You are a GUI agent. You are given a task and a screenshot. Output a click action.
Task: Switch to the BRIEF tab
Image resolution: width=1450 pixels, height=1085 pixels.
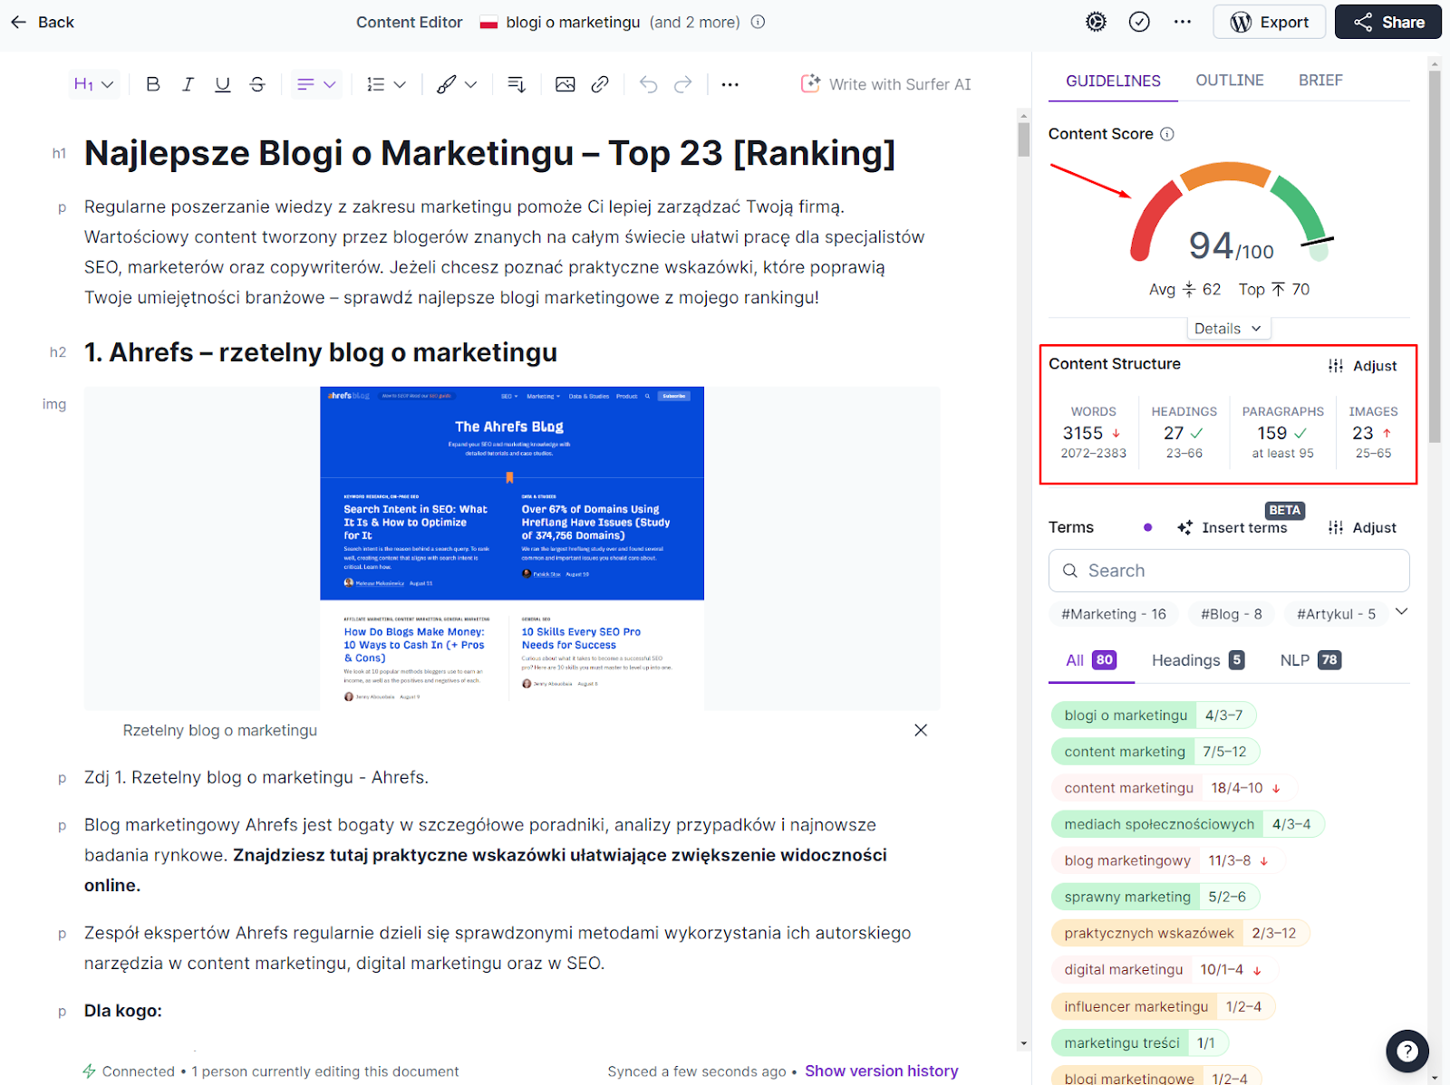(1320, 81)
